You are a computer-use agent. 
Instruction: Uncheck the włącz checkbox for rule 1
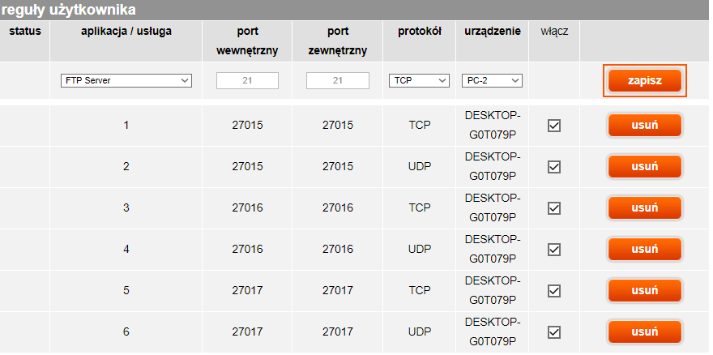pos(554,126)
